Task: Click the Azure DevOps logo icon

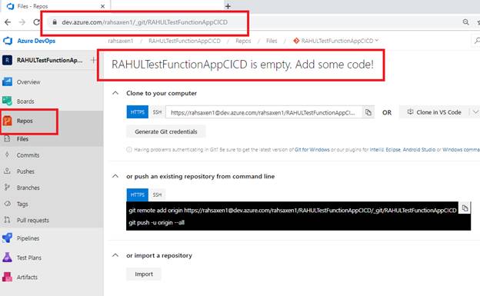Action: tap(8, 41)
